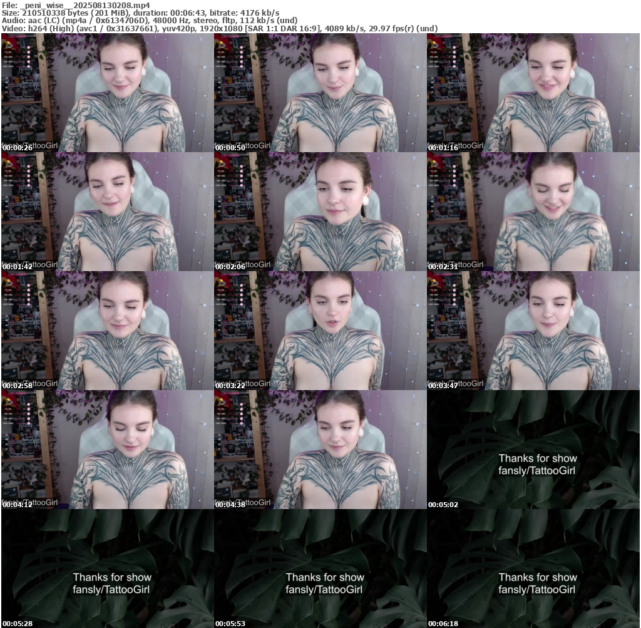
Task: Open the thumbnail at 00:00:50
Action: point(320,93)
